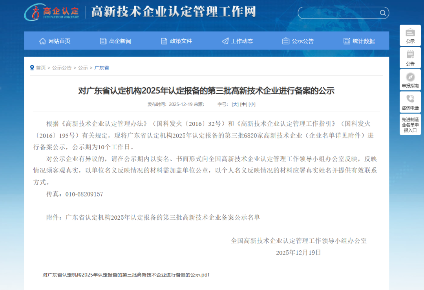The height and width of the screenshot is (290, 424).
Task: Open the 统计数据 navigation item
Action: point(359,41)
